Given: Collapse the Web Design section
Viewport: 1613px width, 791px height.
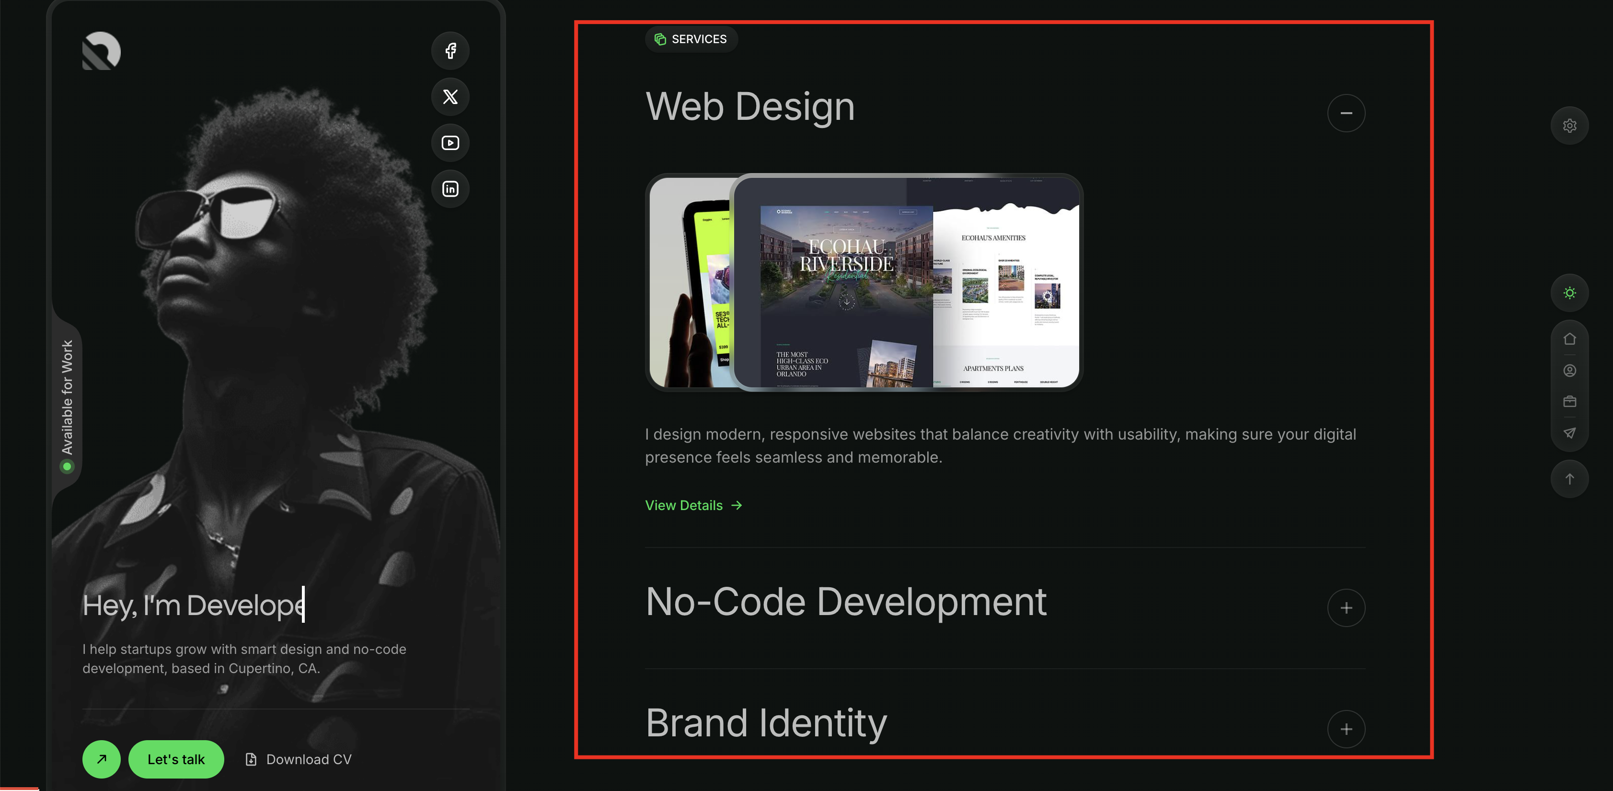Looking at the screenshot, I should (x=1346, y=113).
